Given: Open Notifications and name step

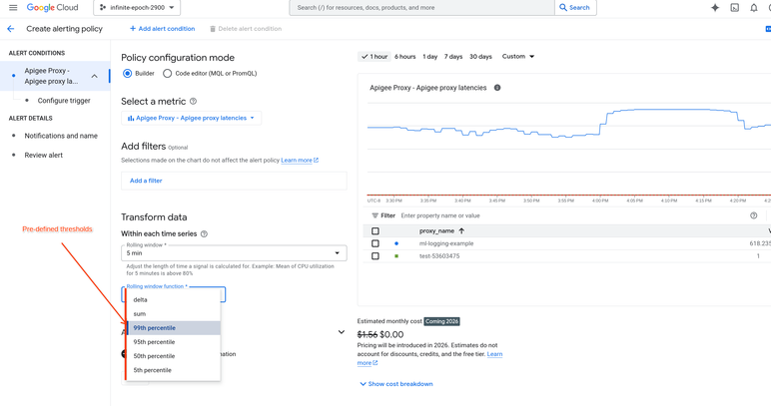Looking at the screenshot, I should [x=61, y=136].
